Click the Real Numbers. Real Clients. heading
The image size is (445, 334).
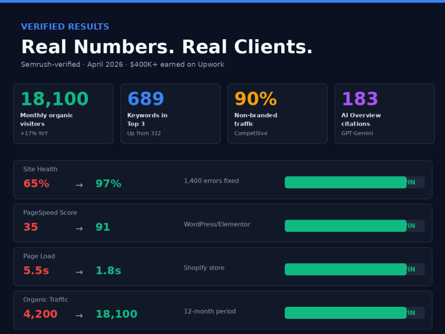point(167,47)
